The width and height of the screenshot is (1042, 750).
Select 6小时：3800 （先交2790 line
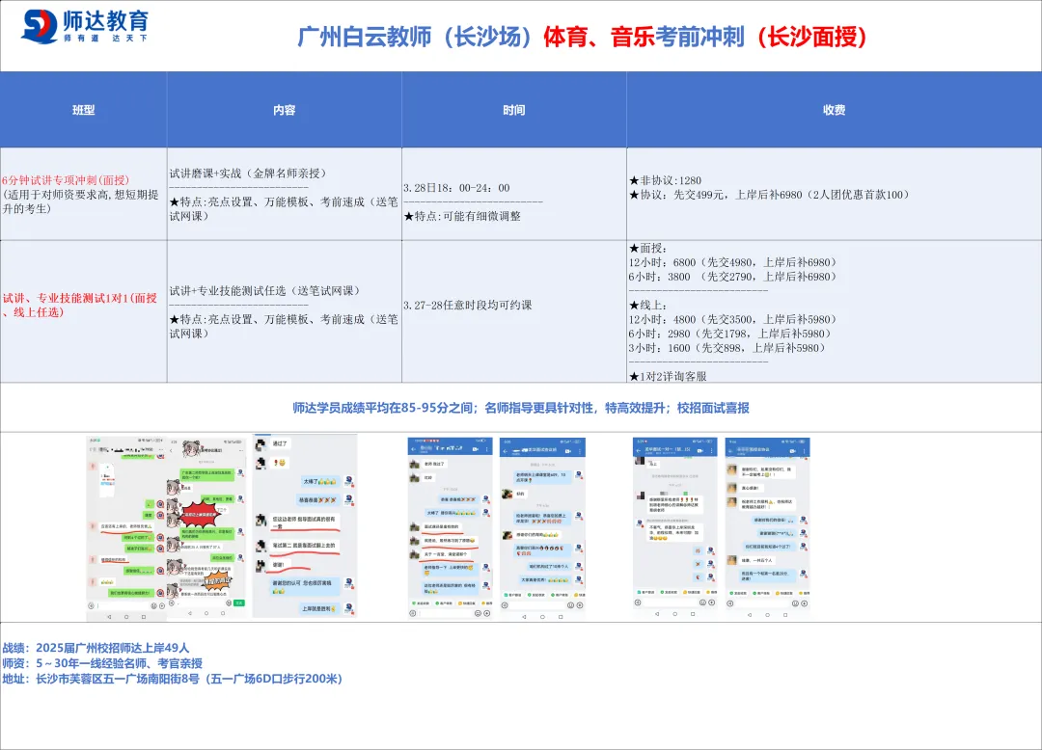tap(733, 277)
